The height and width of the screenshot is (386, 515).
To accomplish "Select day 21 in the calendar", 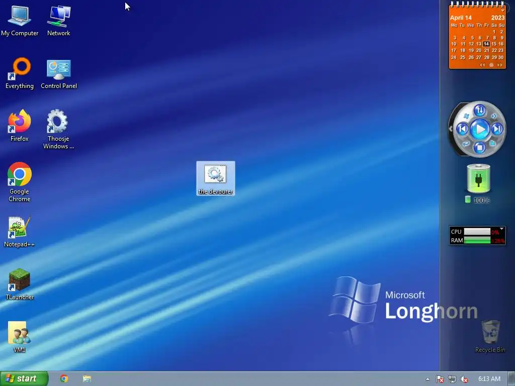I will (486, 51).
